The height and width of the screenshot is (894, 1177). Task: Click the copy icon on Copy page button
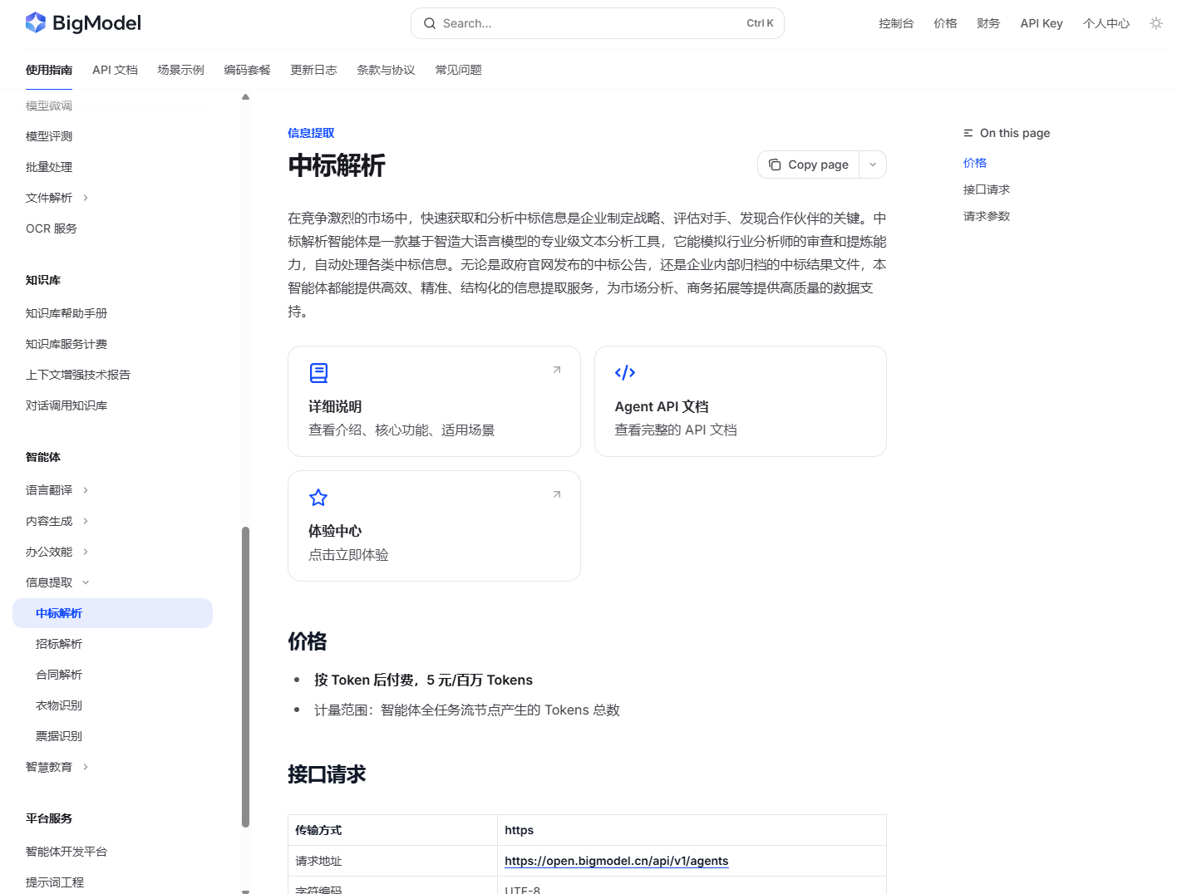775,165
